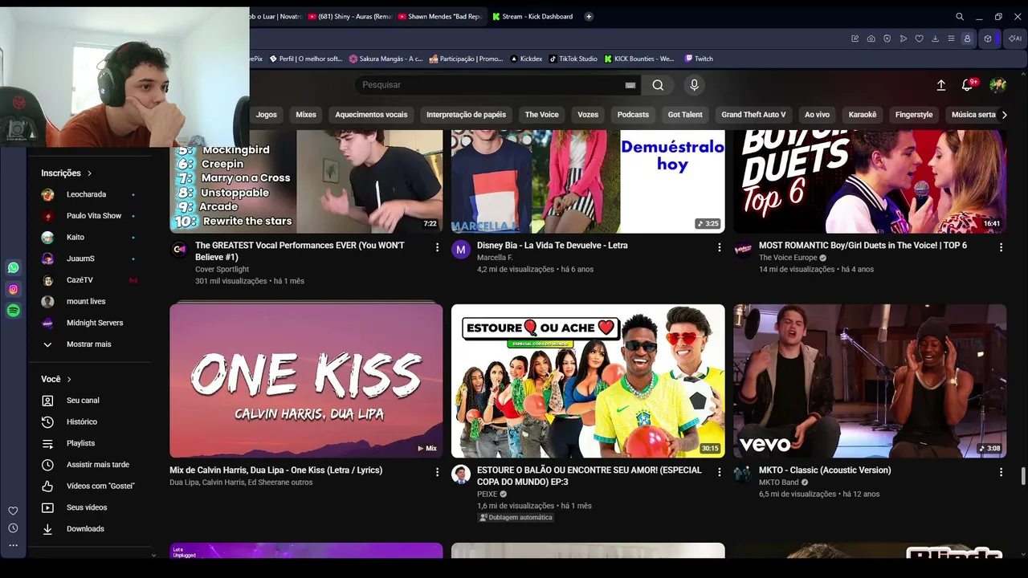Open The Voice Europe channel link
Image resolution: width=1028 pixels, height=578 pixels.
(788, 258)
